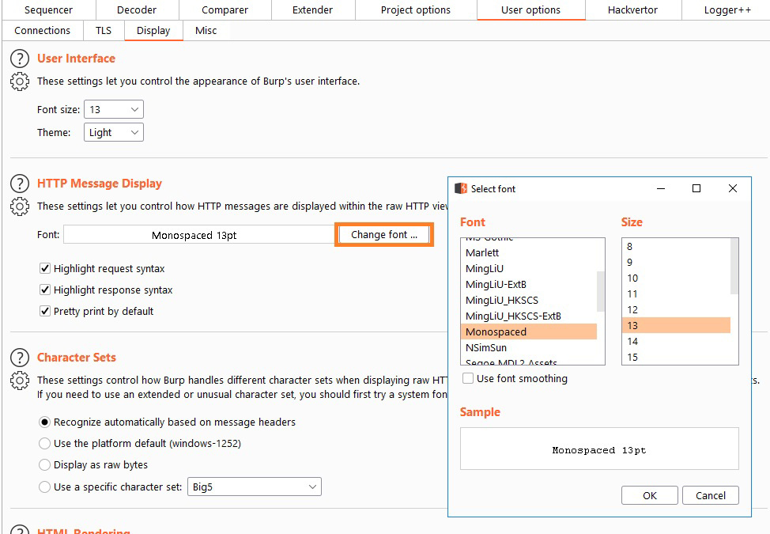Switch to Misc sub-tab

[x=206, y=31]
